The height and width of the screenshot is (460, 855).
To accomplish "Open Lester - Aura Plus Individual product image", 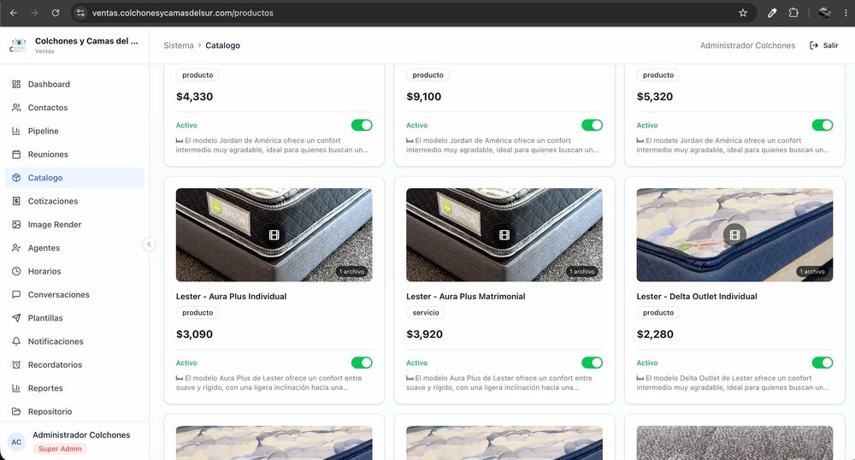I will click(x=274, y=235).
